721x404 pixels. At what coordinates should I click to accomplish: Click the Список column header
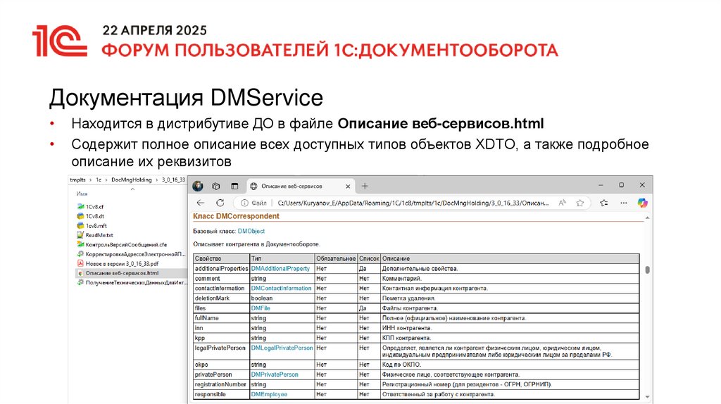tap(369, 259)
